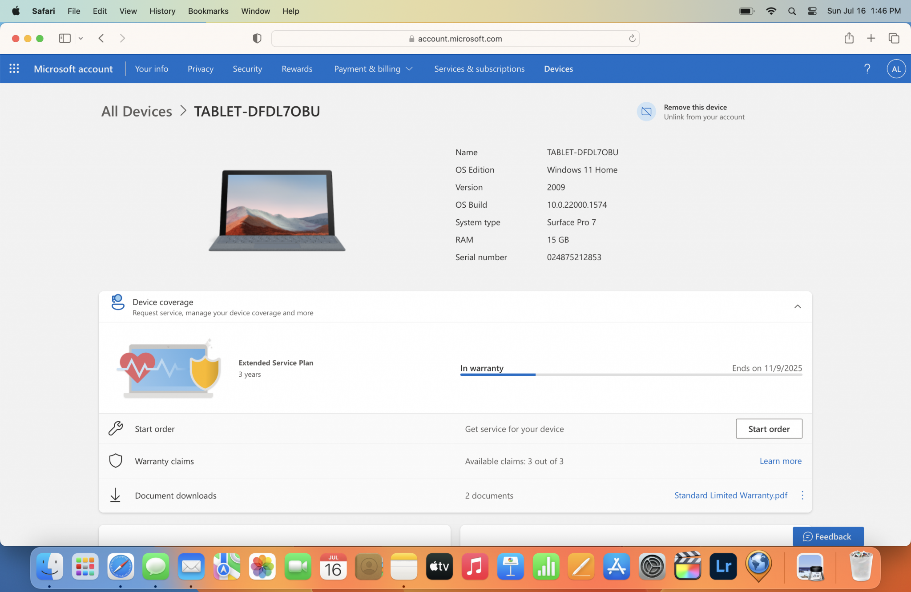Select the Devices tab

[x=558, y=68]
